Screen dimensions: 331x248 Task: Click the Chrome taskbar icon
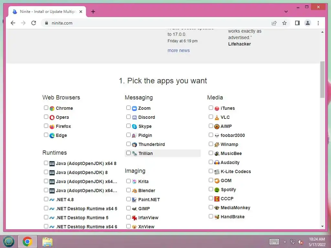(27, 242)
